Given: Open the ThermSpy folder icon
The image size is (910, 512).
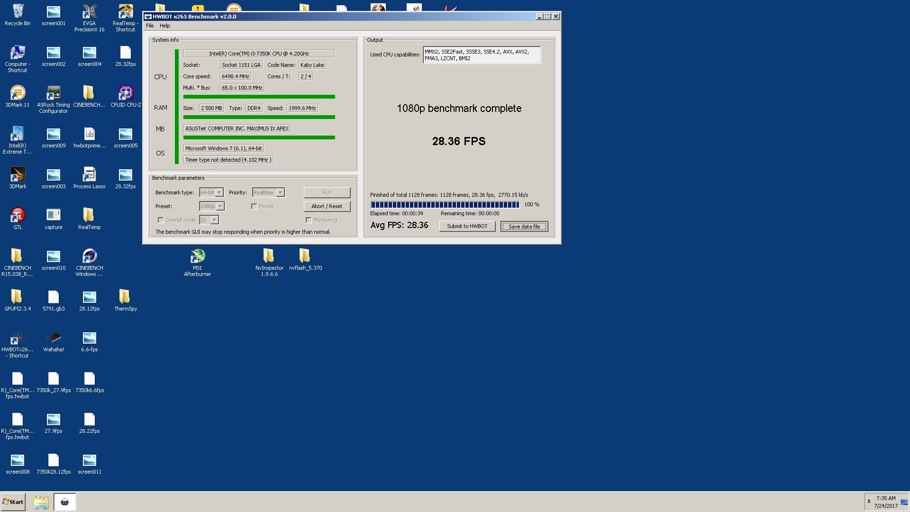Looking at the screenshot, I should 125,300.
